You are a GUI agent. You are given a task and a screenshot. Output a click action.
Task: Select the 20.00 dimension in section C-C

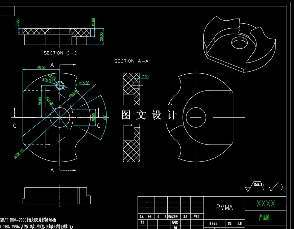[101, 36]
